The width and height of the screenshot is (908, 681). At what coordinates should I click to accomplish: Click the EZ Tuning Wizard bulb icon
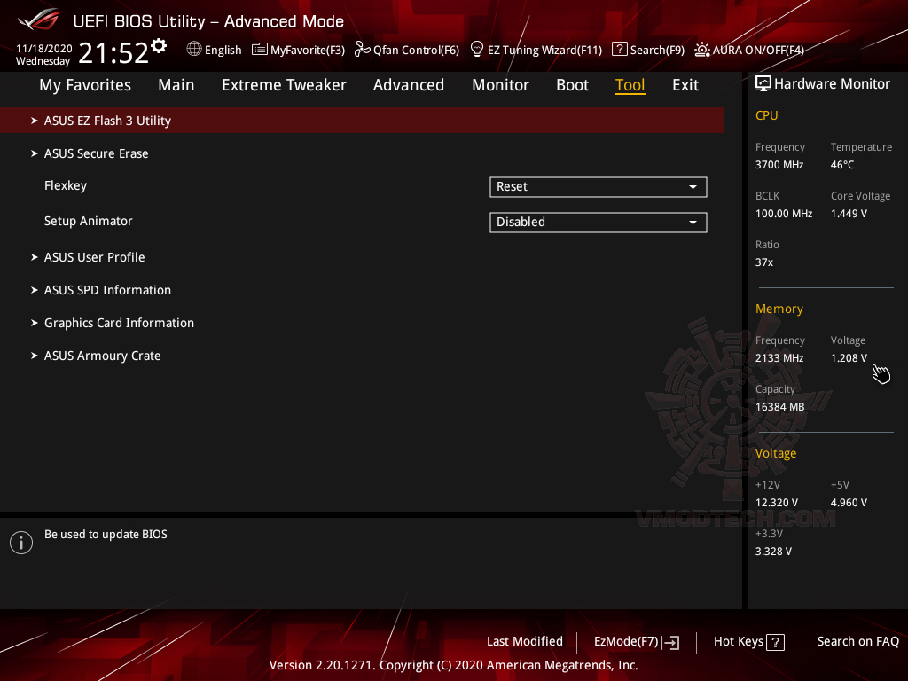click(x=477, y=50)
